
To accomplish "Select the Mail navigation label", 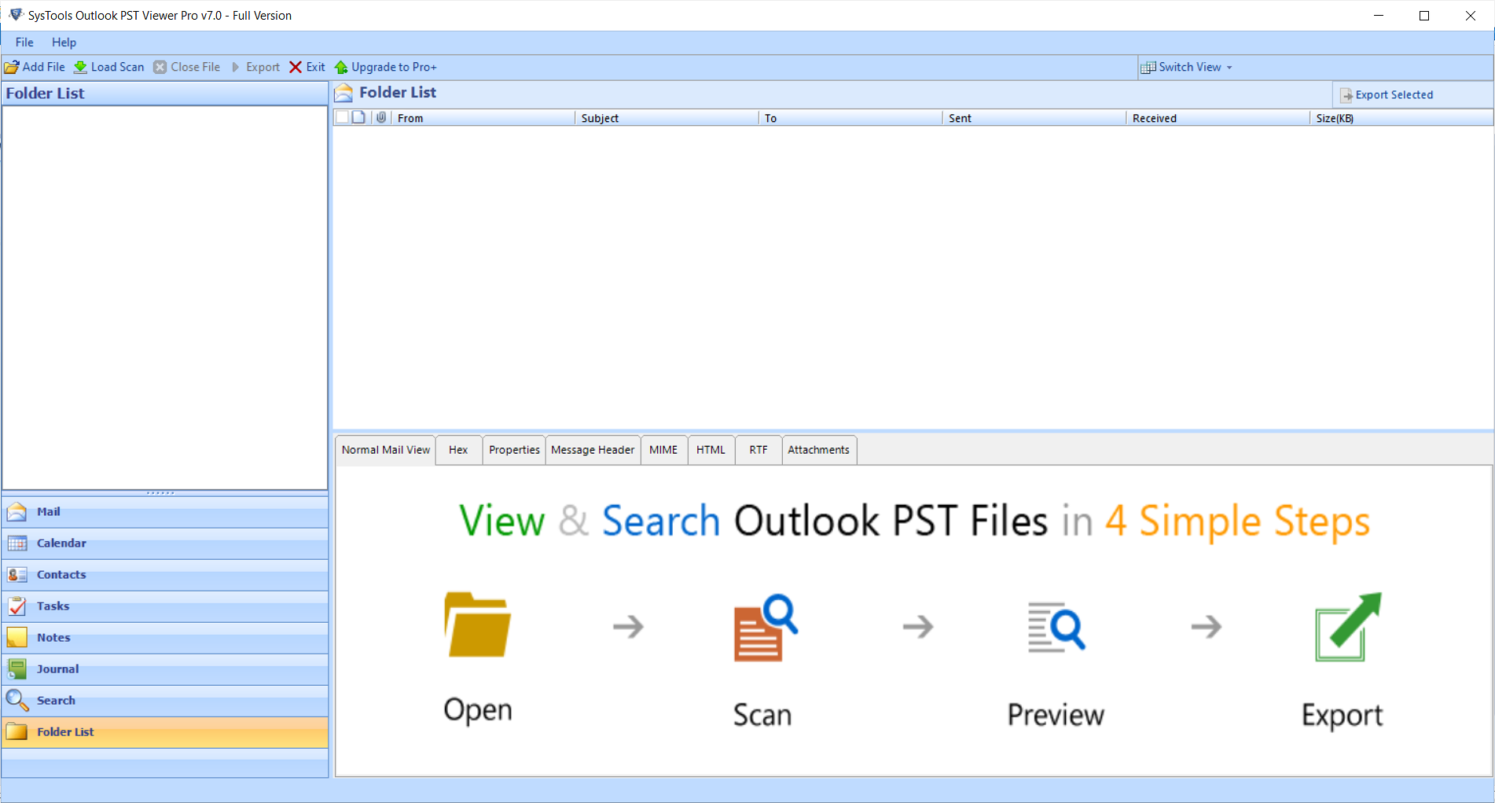I will coord(49,512).
